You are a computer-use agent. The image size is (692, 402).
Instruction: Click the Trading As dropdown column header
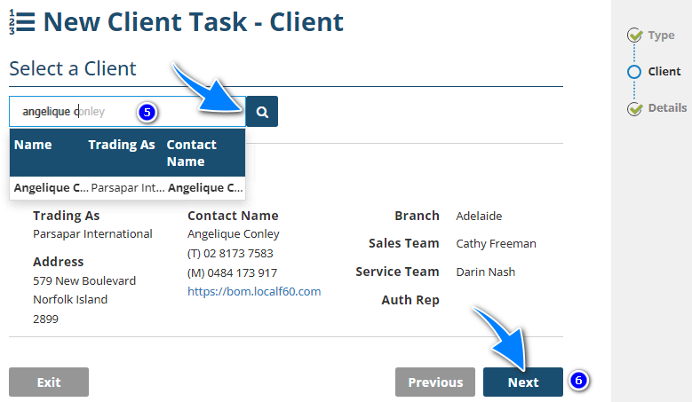coord(122,145)
